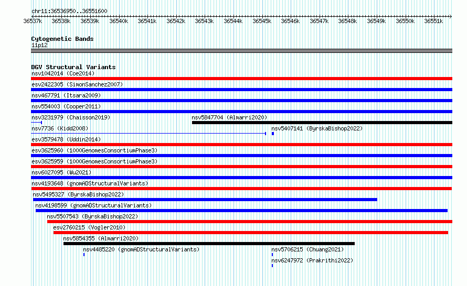Select the 11p12 band label
Screen dimensions: 467x286
pyautogui.click(x=39, y=45)
